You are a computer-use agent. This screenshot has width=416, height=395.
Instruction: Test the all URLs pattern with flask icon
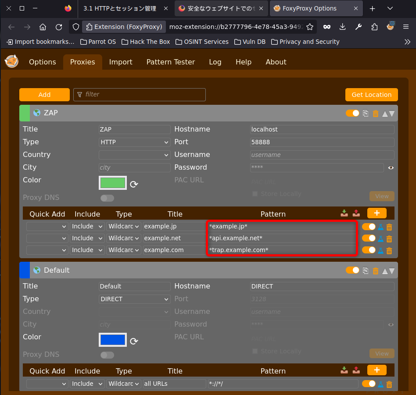pos(380,384)
